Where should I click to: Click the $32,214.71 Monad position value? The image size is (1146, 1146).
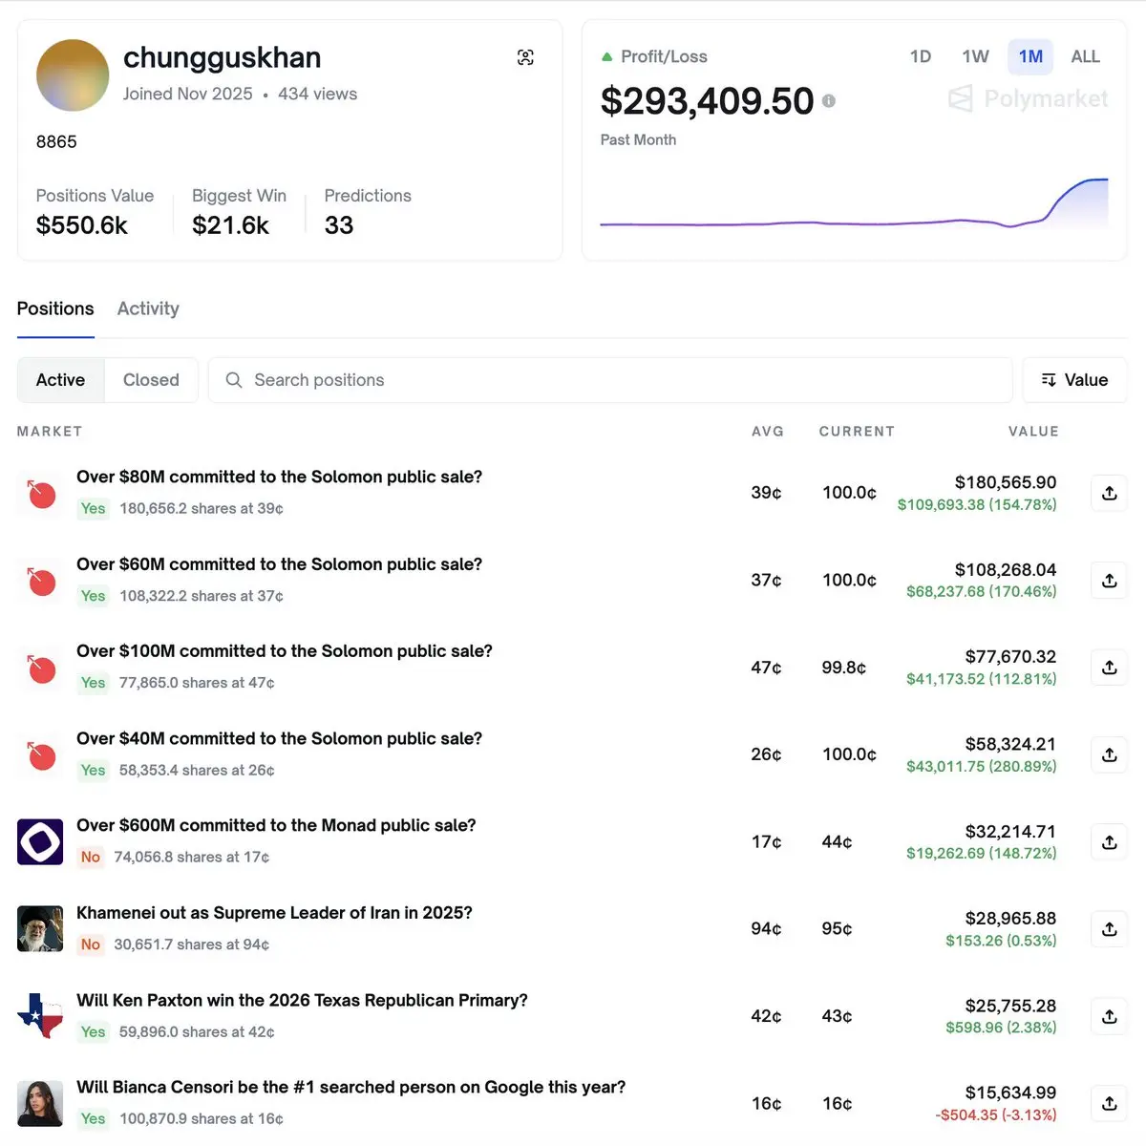(1010, 832)
